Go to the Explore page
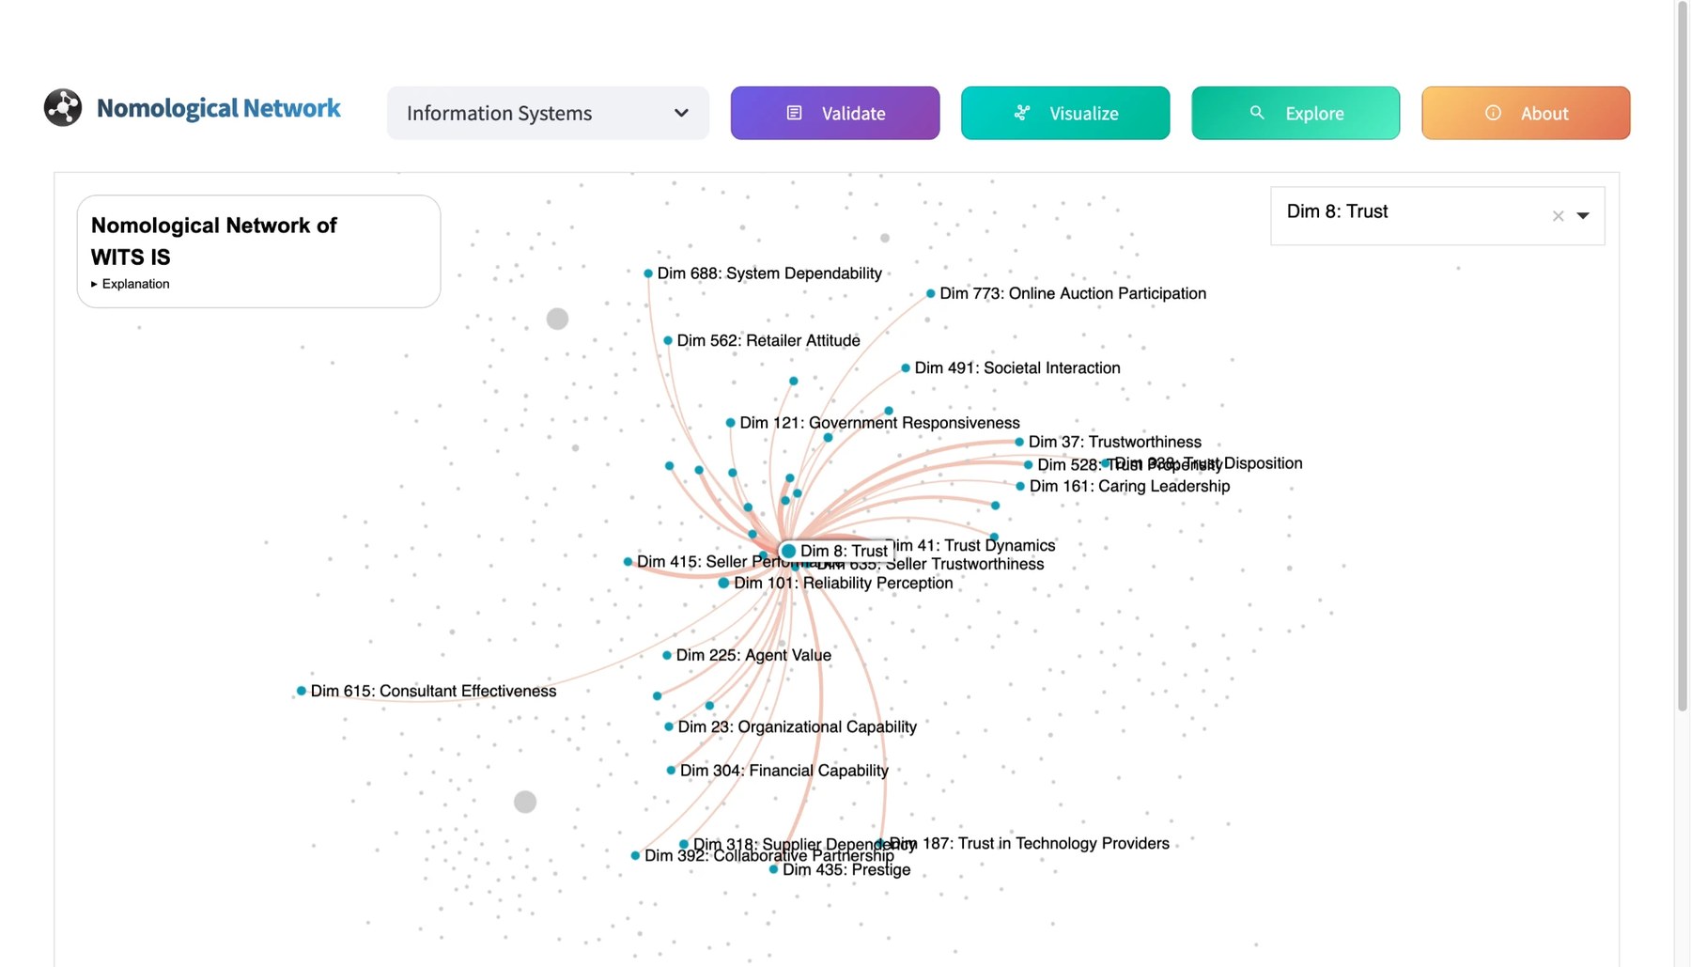The height and width of the screenshot is (967, 1691). coord(1295,113)
